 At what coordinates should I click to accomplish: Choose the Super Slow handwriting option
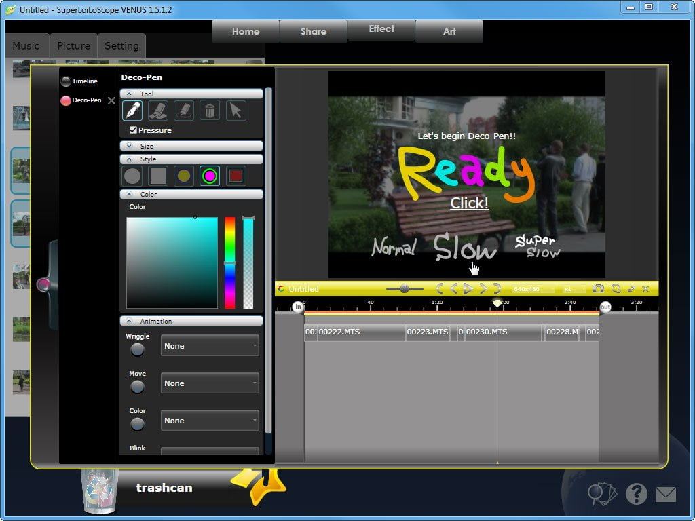[x=538, y=246]
